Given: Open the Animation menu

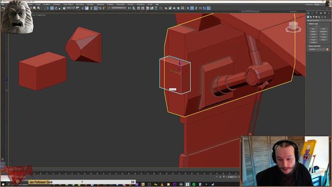Looking at the screenshot, I should [x=57, y=4].
